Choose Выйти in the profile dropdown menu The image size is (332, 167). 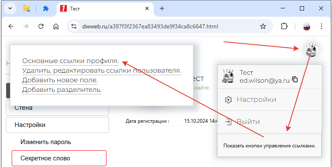click(248, 122)
